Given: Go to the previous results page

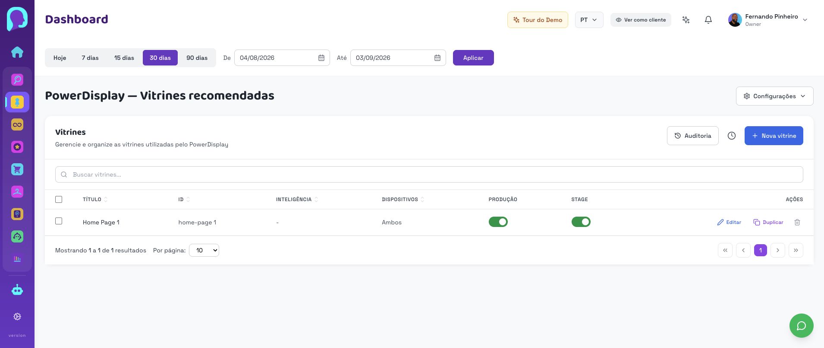Looking at the screenshot, I should click(743, 250).
